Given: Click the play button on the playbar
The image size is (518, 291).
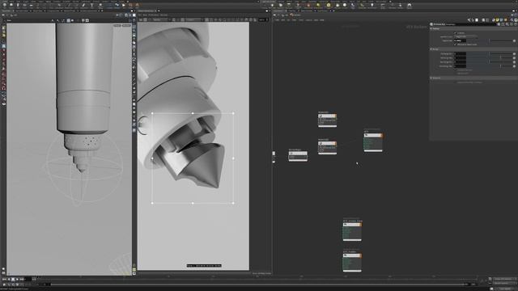Looking at the screenshot, I should point(17,279).
